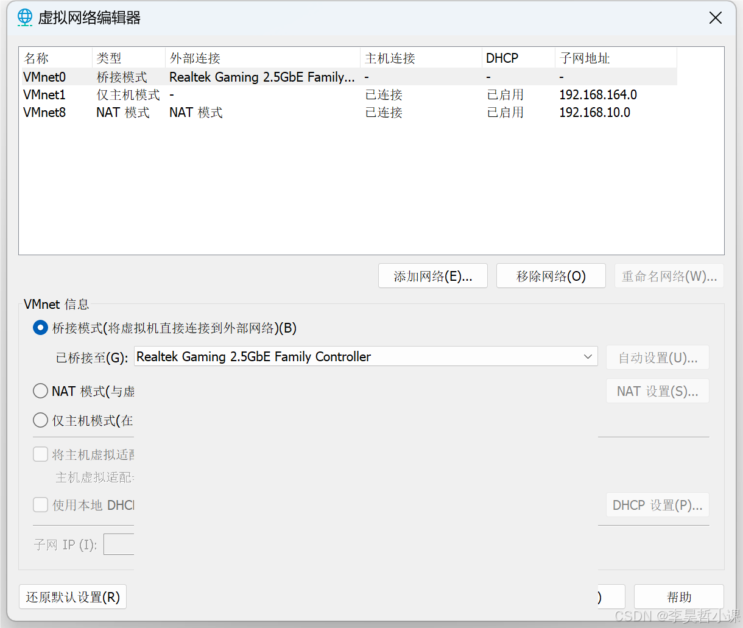
Task: Select the VMnet0 bridged network row
Action: 44,77
